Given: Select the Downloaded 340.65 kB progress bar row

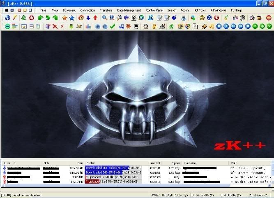Looking at the screenshot, I should point(113,172).
